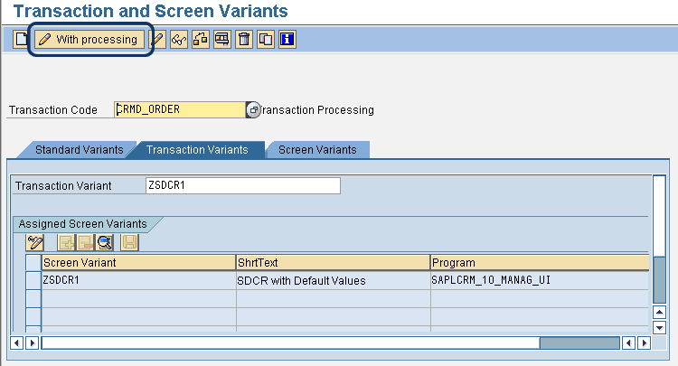The height and width of the screenshot is (366, 678).
Task: Click the Delete trash can icon
Action: tap(244, 40)
